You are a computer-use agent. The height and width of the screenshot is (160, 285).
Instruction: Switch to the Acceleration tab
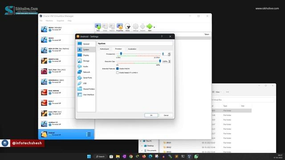tap(132, 49)
